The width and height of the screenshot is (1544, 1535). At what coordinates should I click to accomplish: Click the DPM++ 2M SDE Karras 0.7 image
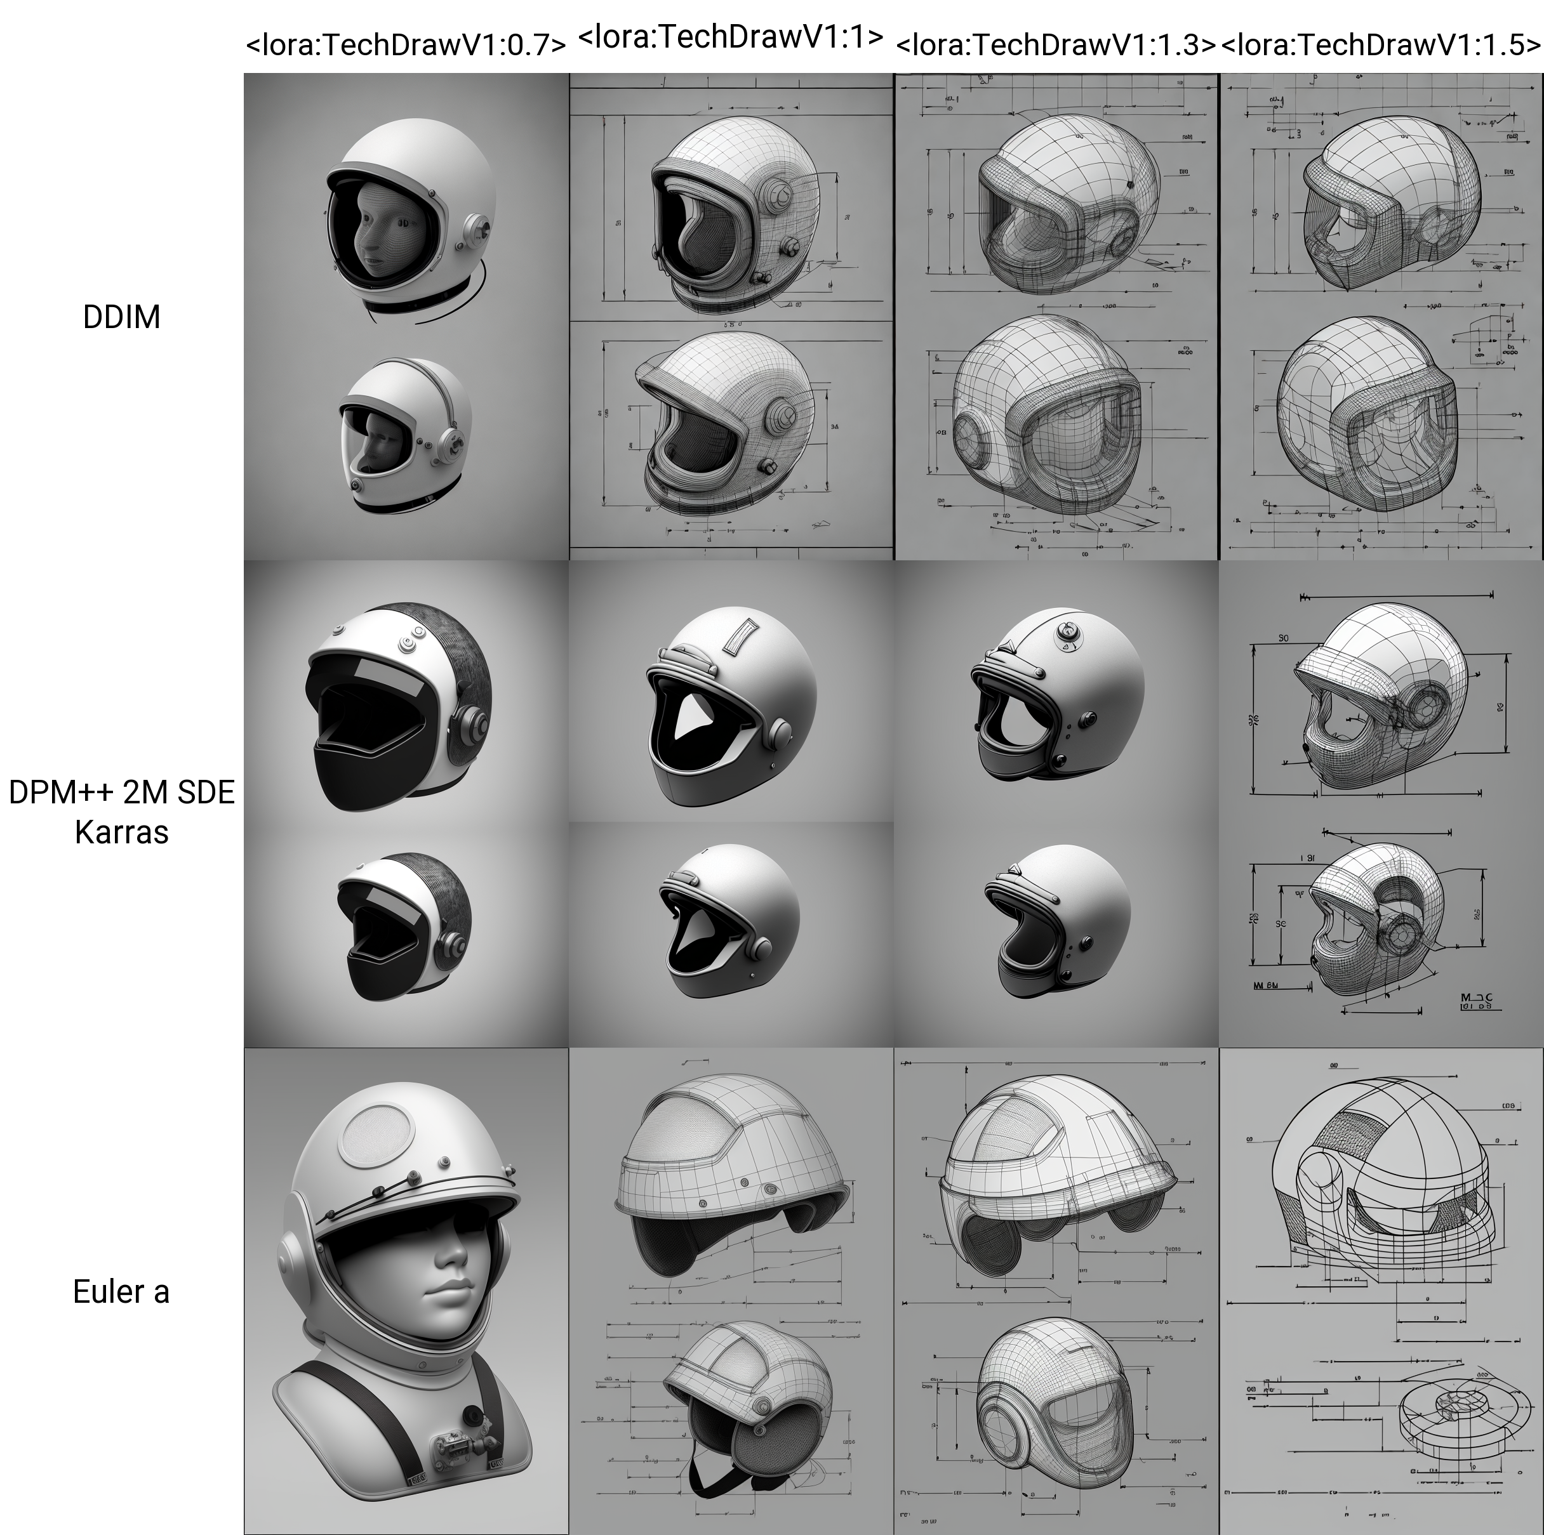(x=406, y=803)
